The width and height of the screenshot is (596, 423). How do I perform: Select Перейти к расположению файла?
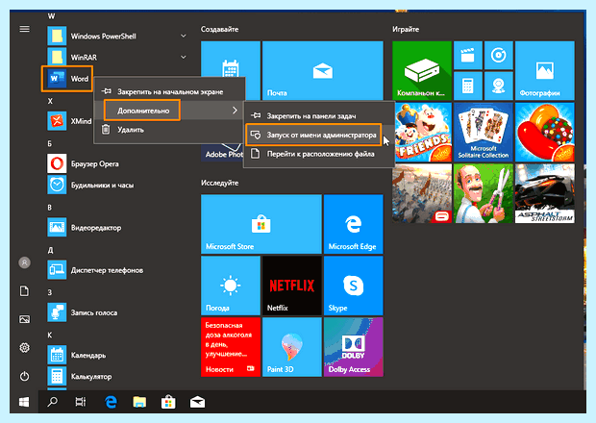319,154
